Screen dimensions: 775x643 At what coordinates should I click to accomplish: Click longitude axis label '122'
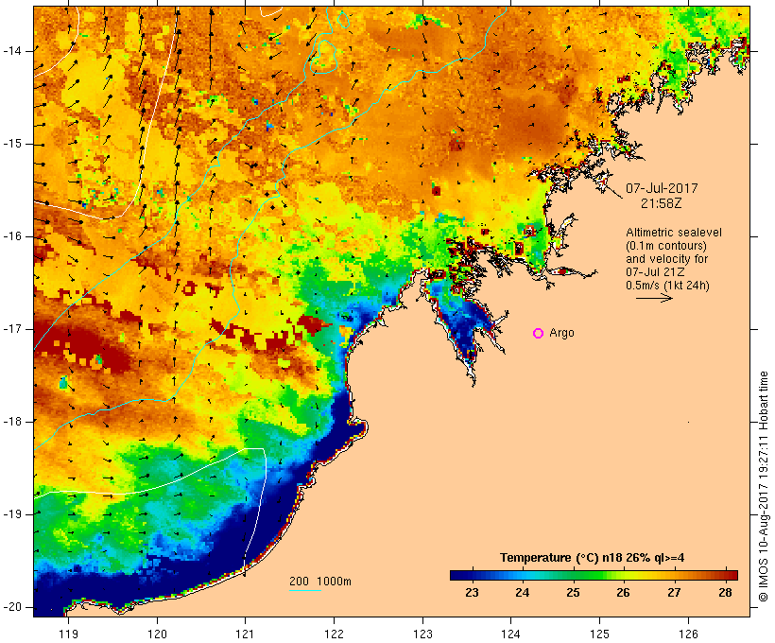point(335,634)
